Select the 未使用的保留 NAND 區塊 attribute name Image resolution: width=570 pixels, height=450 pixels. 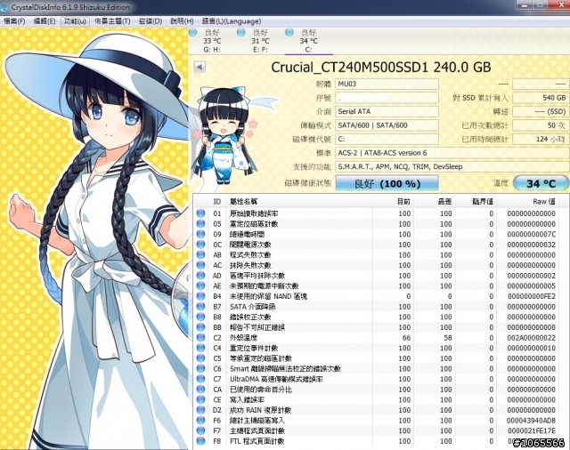click(269, 296)
